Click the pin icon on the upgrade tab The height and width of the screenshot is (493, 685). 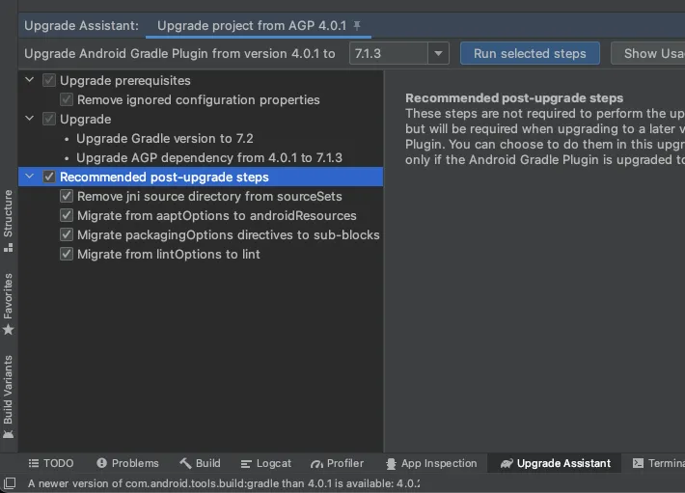click(357, 26)
